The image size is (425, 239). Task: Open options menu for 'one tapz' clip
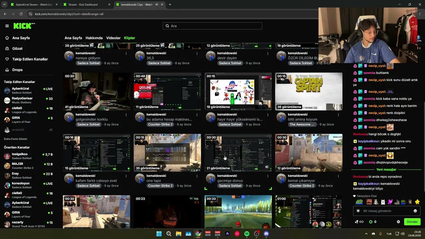pyautogui.click(x=197, y=176)
